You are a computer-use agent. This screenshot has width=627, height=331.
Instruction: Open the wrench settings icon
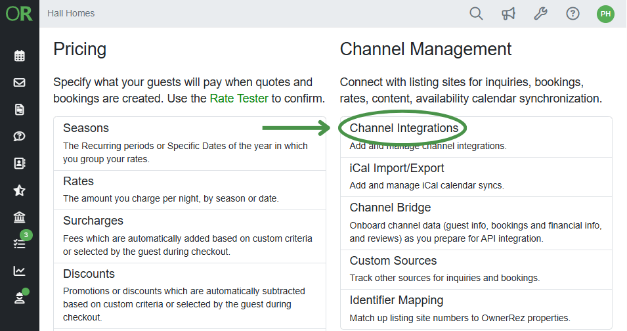[x=540, y=14]
